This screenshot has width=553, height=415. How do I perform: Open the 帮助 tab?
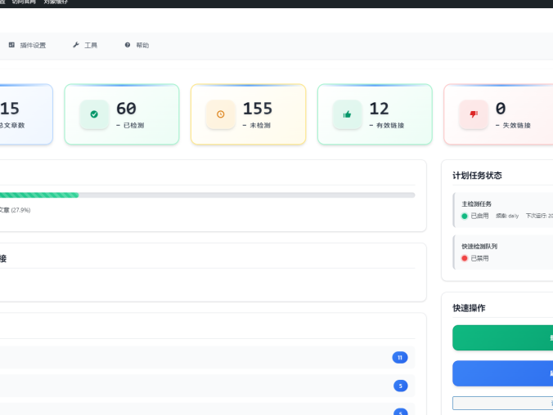click(142, 45)
